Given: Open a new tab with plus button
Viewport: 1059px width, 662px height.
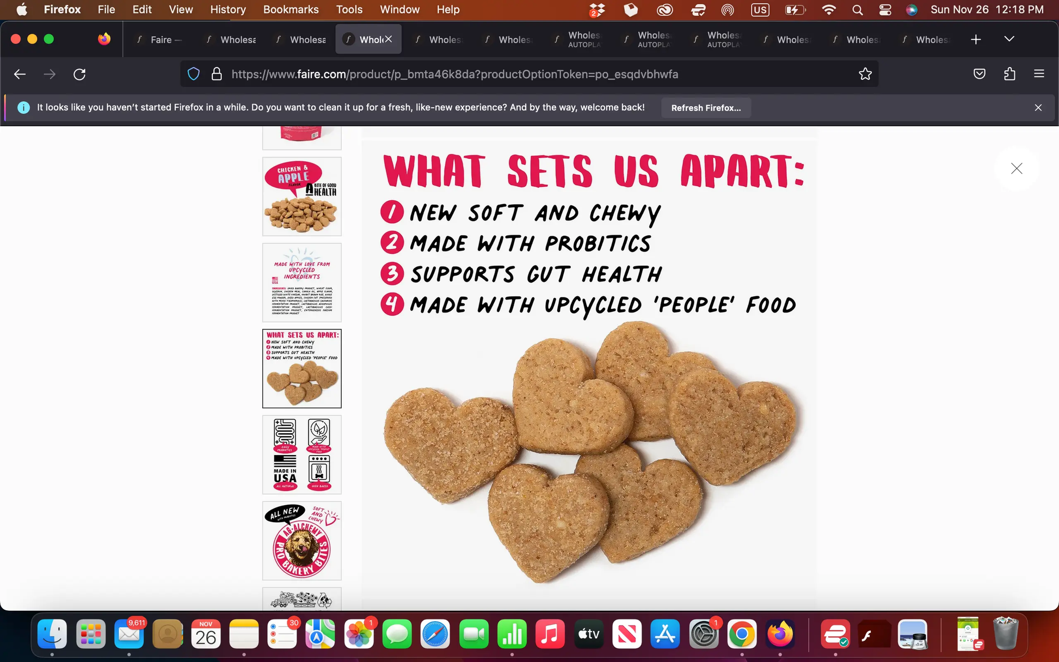Looking at the screenshot, I should click(976, 39).
